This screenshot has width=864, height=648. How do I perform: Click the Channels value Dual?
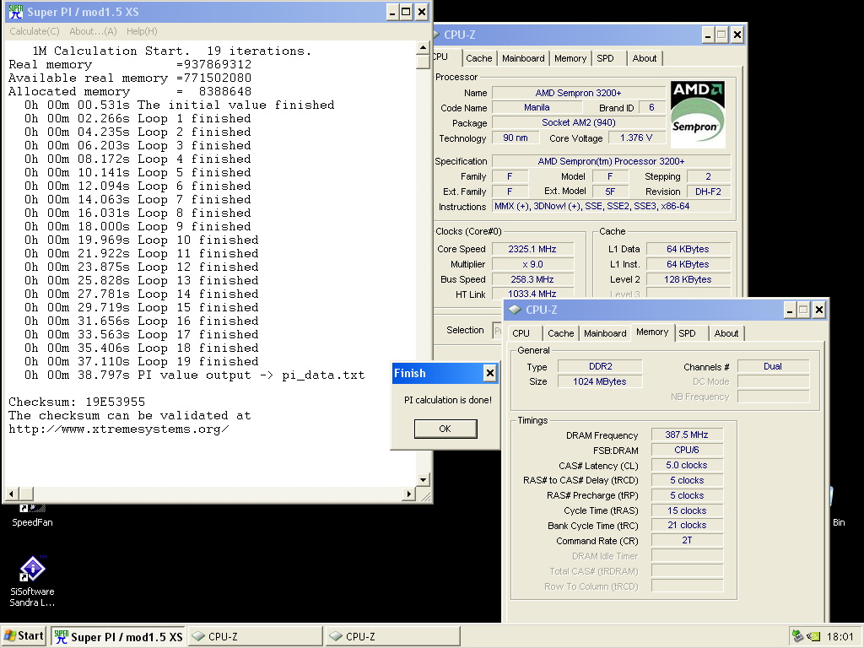773,366
